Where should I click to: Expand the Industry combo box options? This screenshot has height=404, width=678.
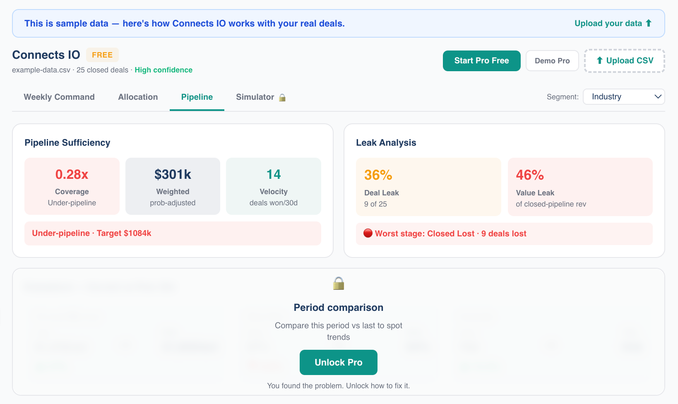click(x=624, y=96)
